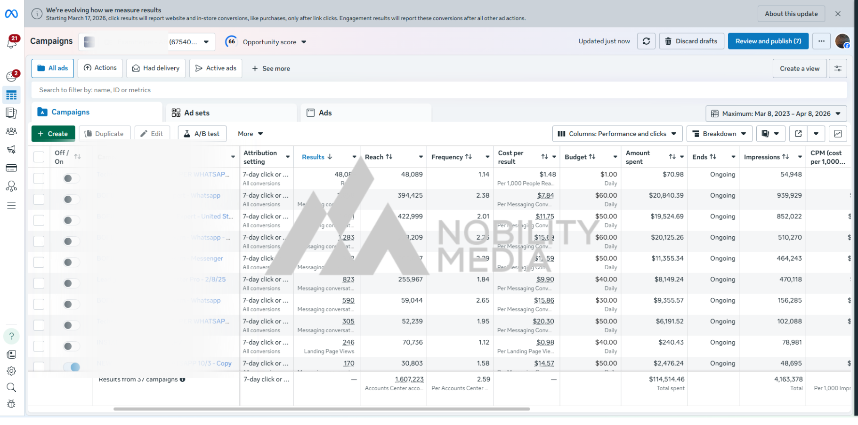Click Review and publish (7) button
The width and height of the screenshot is (858, 425).
[768, 41]
